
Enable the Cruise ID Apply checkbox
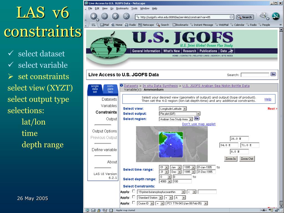[x=134, y=203]
